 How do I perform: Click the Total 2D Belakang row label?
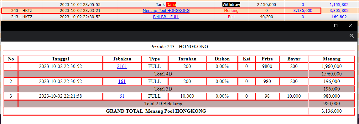point(163,104)
